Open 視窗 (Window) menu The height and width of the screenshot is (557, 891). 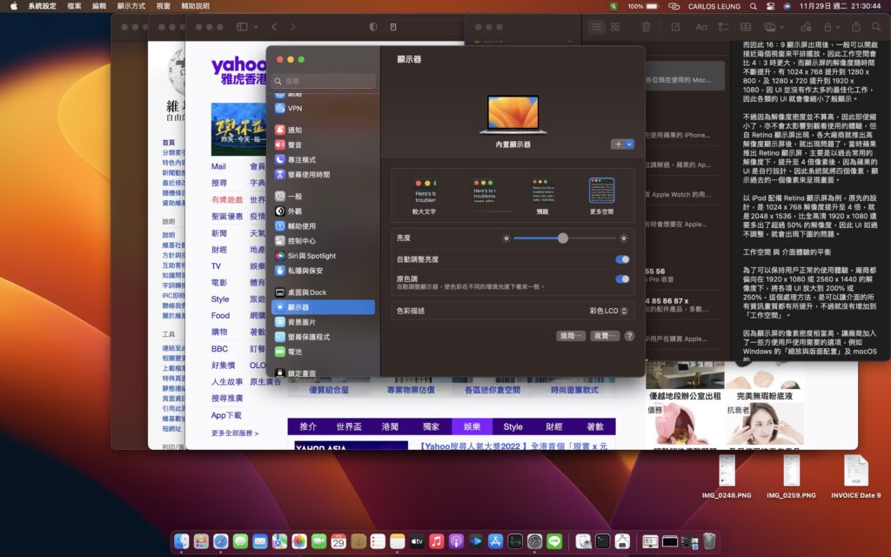click(164, 6)
